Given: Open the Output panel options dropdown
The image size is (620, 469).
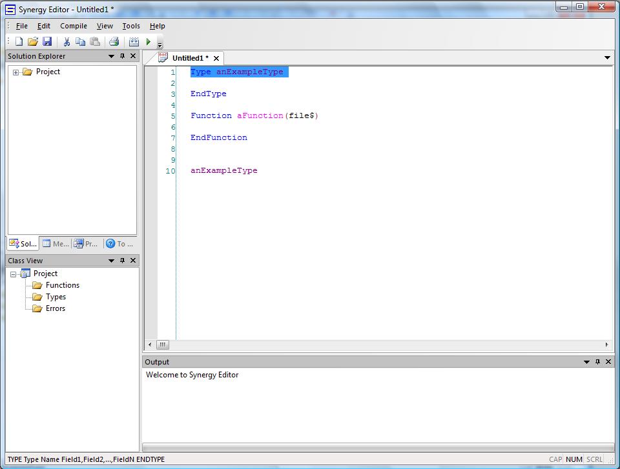Looking at the screenshot, I should [587, 362].
